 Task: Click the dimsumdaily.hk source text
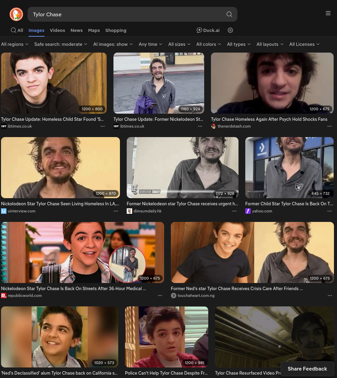coord(147,211)
